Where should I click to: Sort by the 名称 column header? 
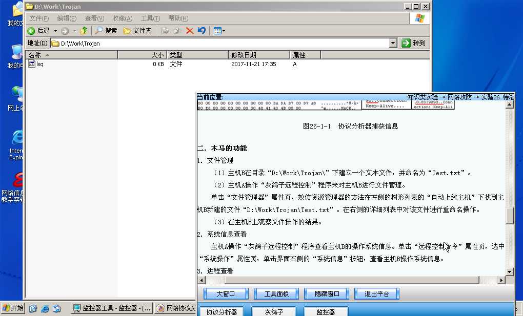71,55
